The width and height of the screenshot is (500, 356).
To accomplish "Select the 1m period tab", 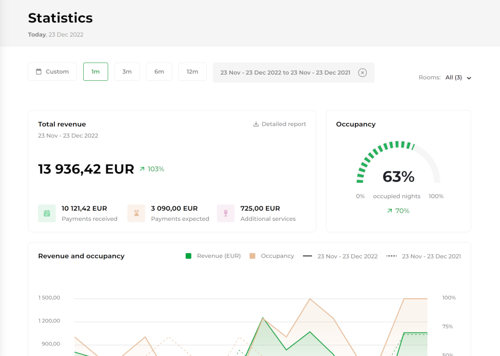I will (x=96, y=72).
